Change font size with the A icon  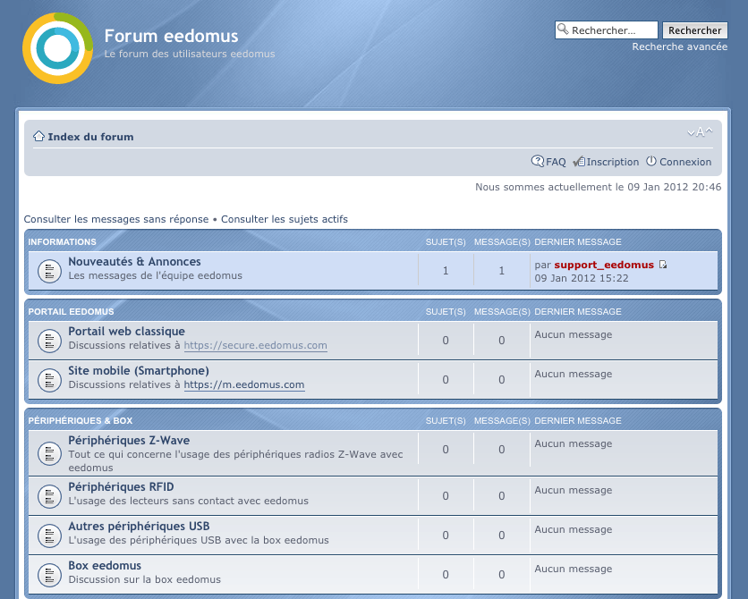pos(700,132)
